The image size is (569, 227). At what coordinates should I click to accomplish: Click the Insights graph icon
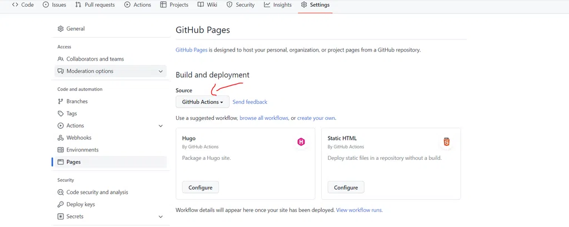coord(267,4)
